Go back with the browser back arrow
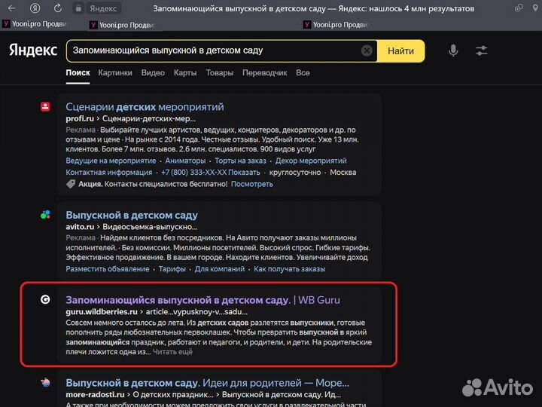This screenshot has width=542, height=407. (x=12, y=8)
